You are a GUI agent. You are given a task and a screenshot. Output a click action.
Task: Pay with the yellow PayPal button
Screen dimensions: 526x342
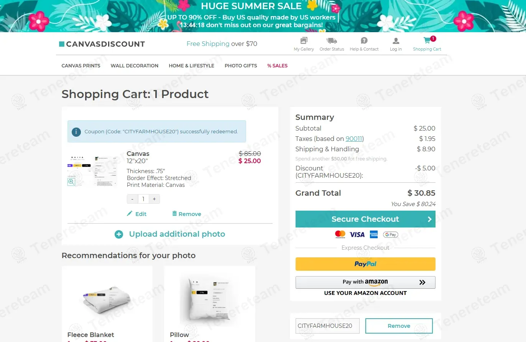[x=365, y=264]
